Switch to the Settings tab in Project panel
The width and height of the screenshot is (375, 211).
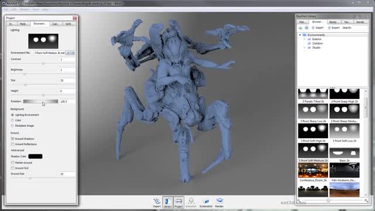[69, 24]
